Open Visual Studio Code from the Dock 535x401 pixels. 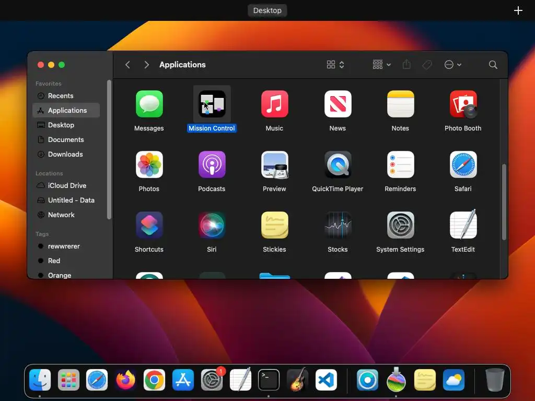pos(326,380)
